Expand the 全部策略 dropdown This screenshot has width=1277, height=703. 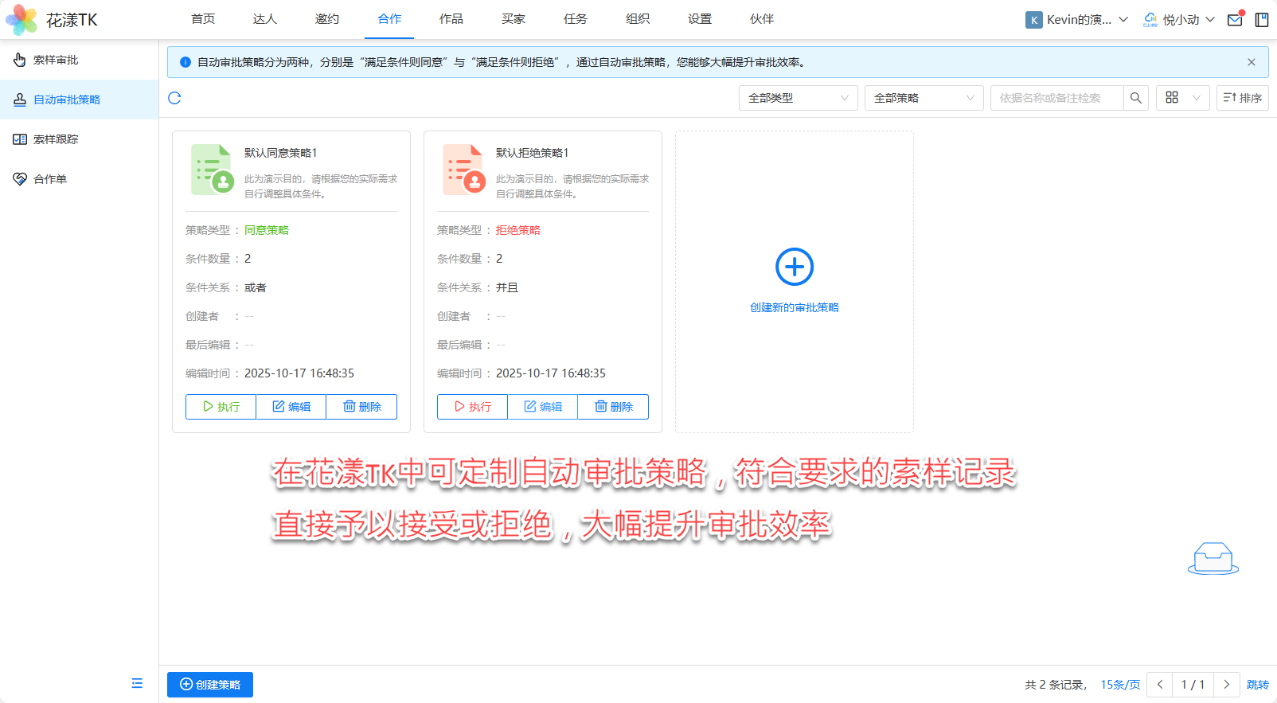924,98
